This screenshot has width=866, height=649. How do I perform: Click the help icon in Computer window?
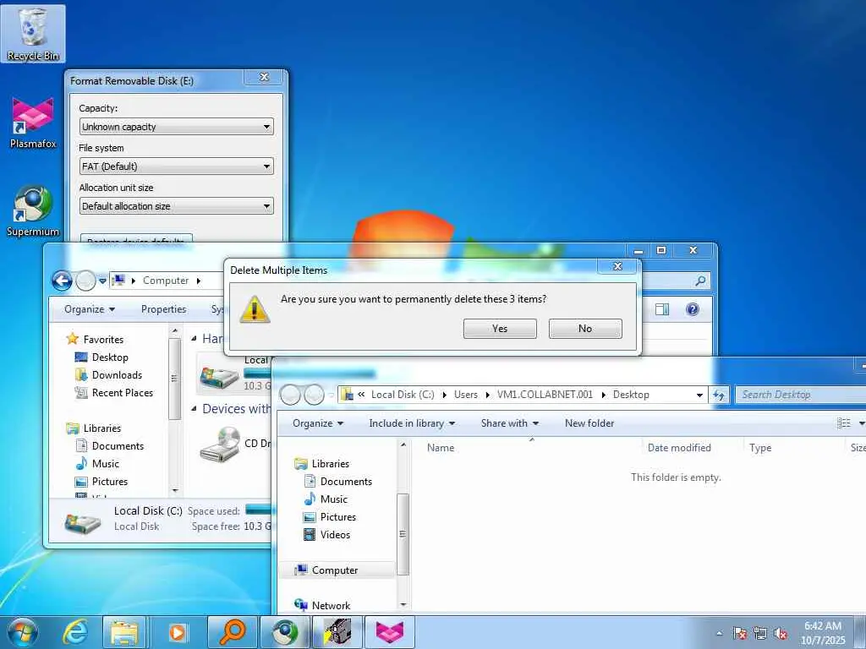point(692,309)
